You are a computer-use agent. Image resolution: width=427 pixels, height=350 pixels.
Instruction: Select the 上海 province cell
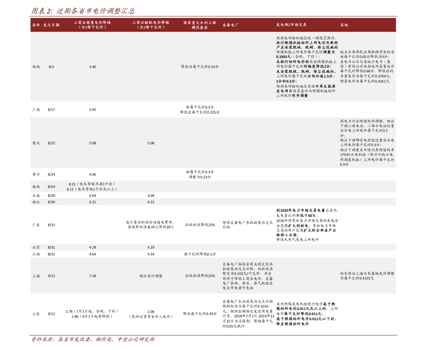[36, 276]
